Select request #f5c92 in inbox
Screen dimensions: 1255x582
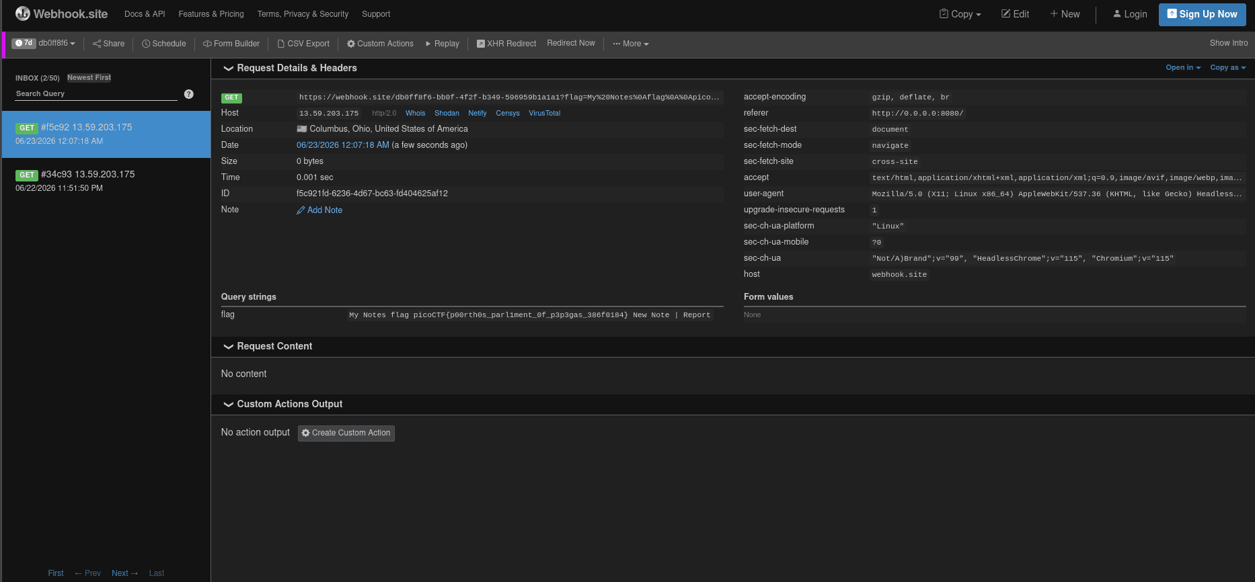point(106,134)
